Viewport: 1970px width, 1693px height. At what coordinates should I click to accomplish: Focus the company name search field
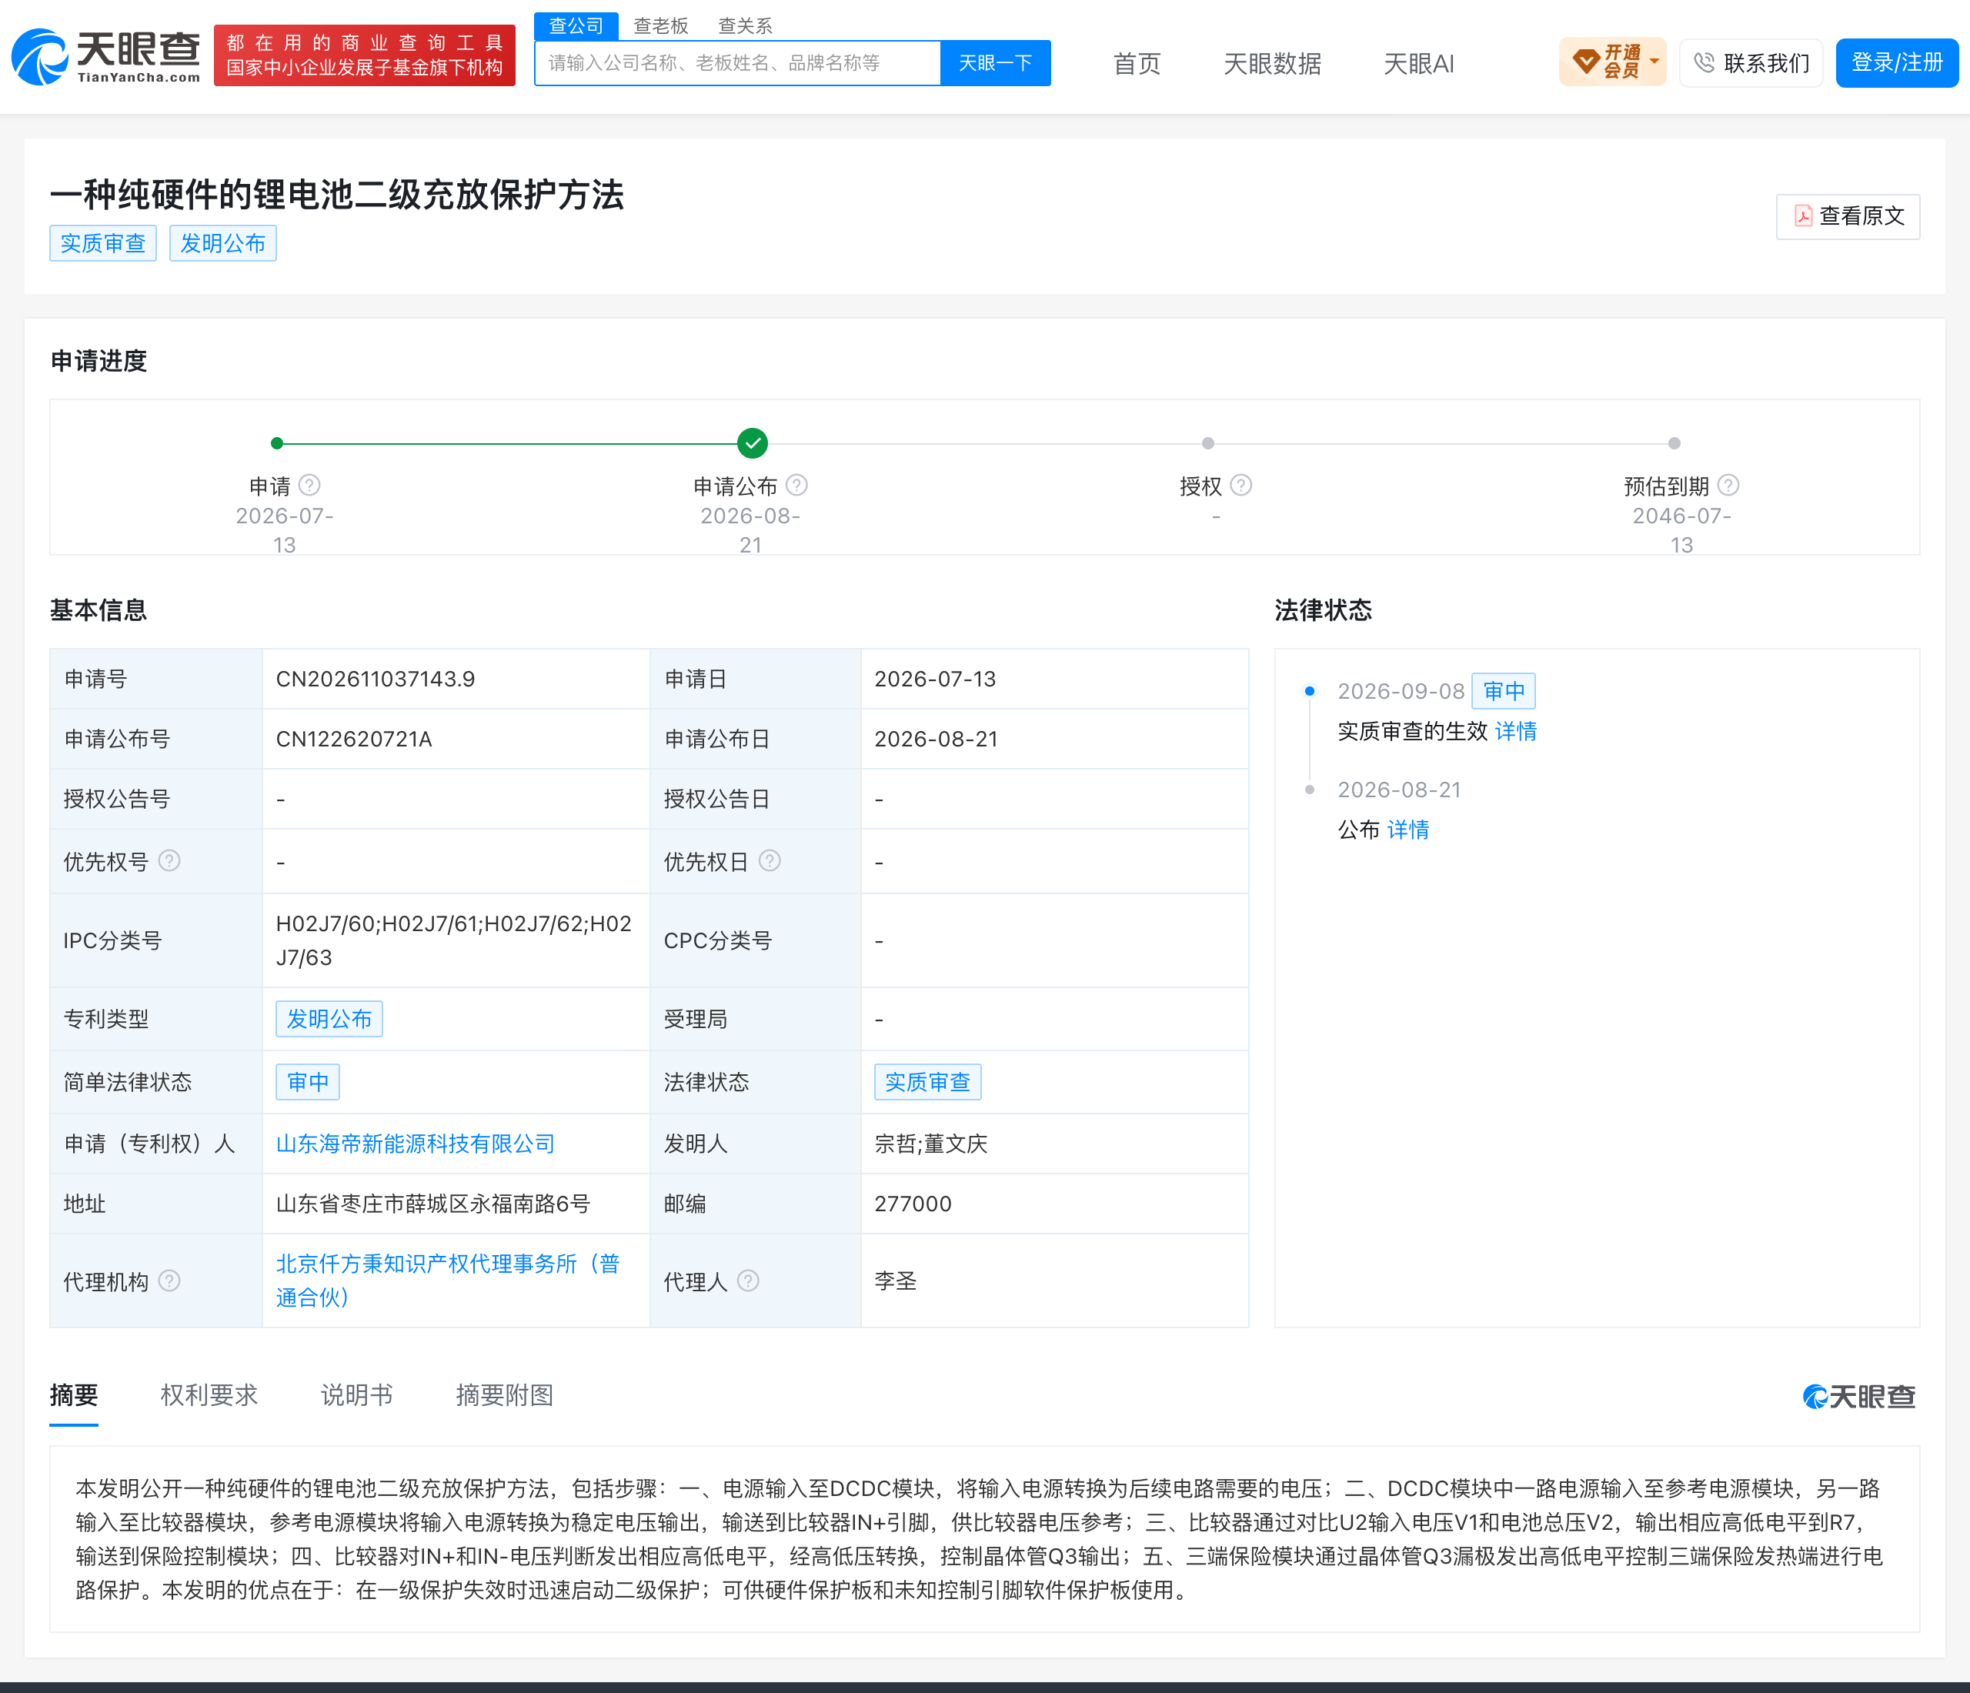[x=738, y=63]
